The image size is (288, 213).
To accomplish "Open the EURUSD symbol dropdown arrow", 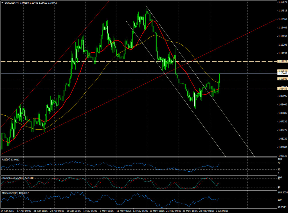I will coord(3,2).
